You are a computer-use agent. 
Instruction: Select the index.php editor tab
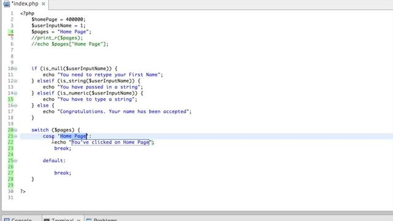[25, 4]
